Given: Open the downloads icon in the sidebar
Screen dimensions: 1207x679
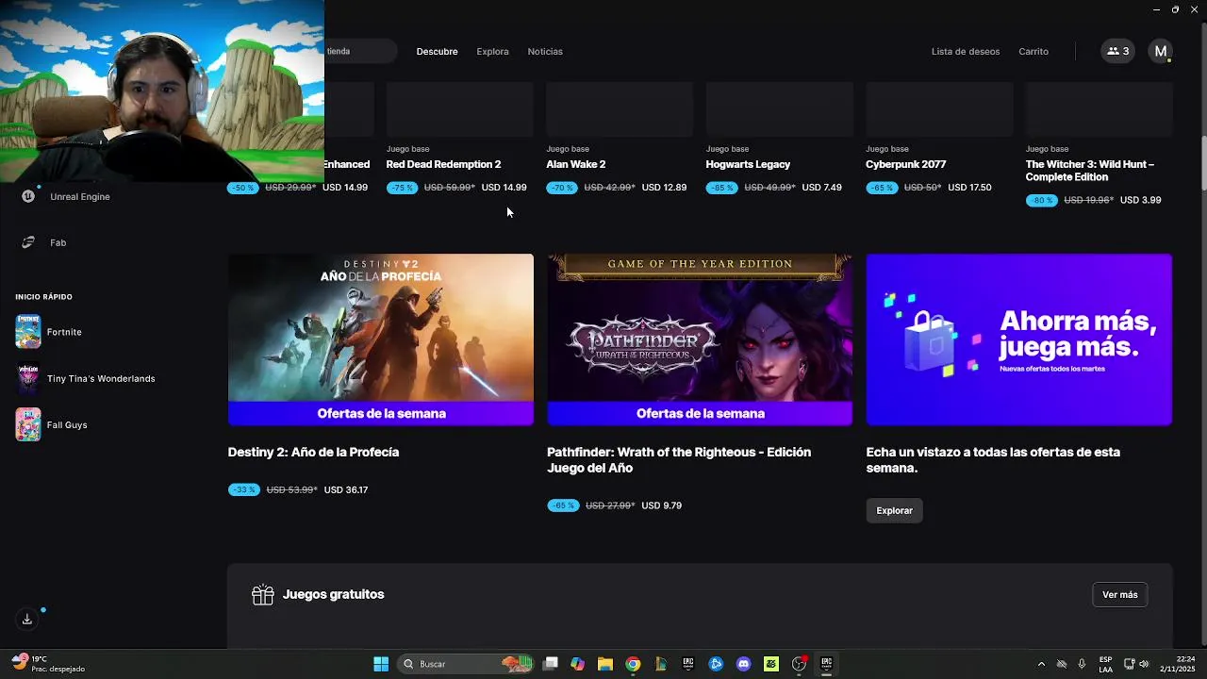Looking at the screenshot, I should (x=27, y=620).
